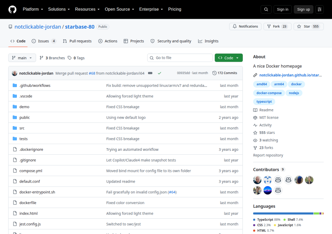This screenshot has height=234, width=332.
Task: Open Pricing in the top navigation
Action: click(x=175, y=9)
